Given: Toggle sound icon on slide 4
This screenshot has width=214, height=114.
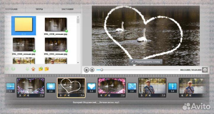Looking at the screenshot, I should [x=109, y=95].
